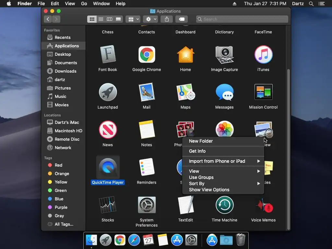
Task: Open Safari from the Dock
Action: pyautogui.click(x=134, y=240)
